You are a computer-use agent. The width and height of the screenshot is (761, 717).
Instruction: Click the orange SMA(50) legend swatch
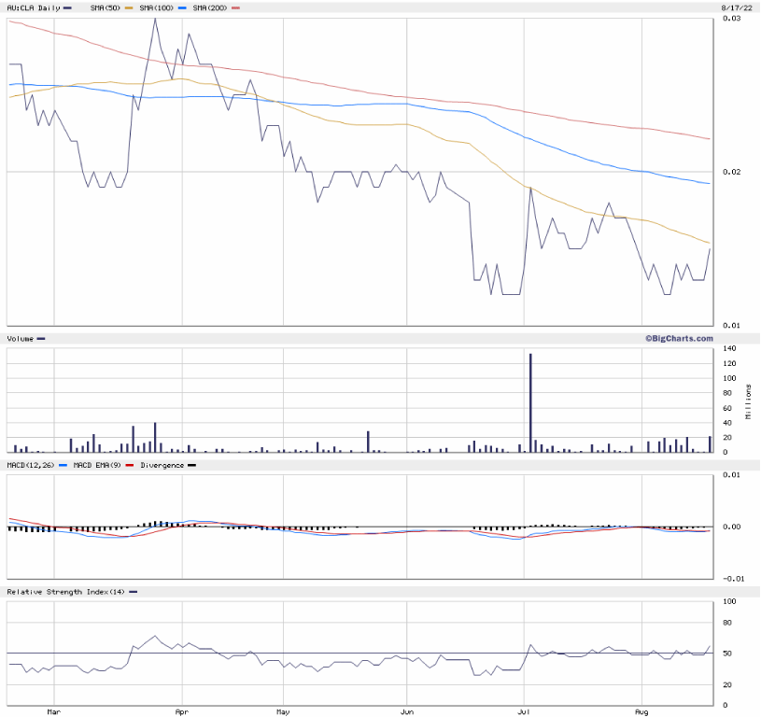click(x=128, y=7)
